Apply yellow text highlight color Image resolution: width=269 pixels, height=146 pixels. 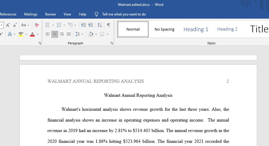tap(21, 34)
